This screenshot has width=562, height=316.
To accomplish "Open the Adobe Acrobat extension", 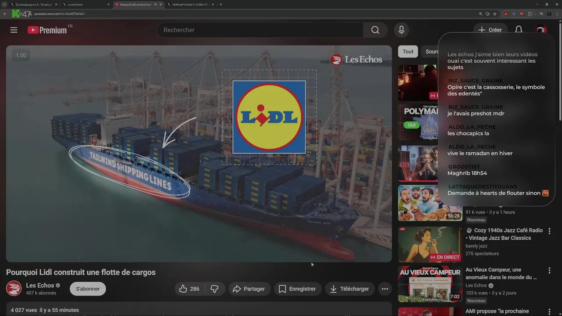I will tap(506, 14).
